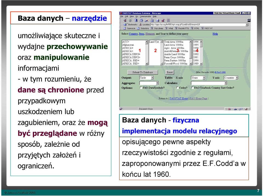Click the Navigator component bar icon
The height and width of the screenshot is (196, 263).
[229, 109]
